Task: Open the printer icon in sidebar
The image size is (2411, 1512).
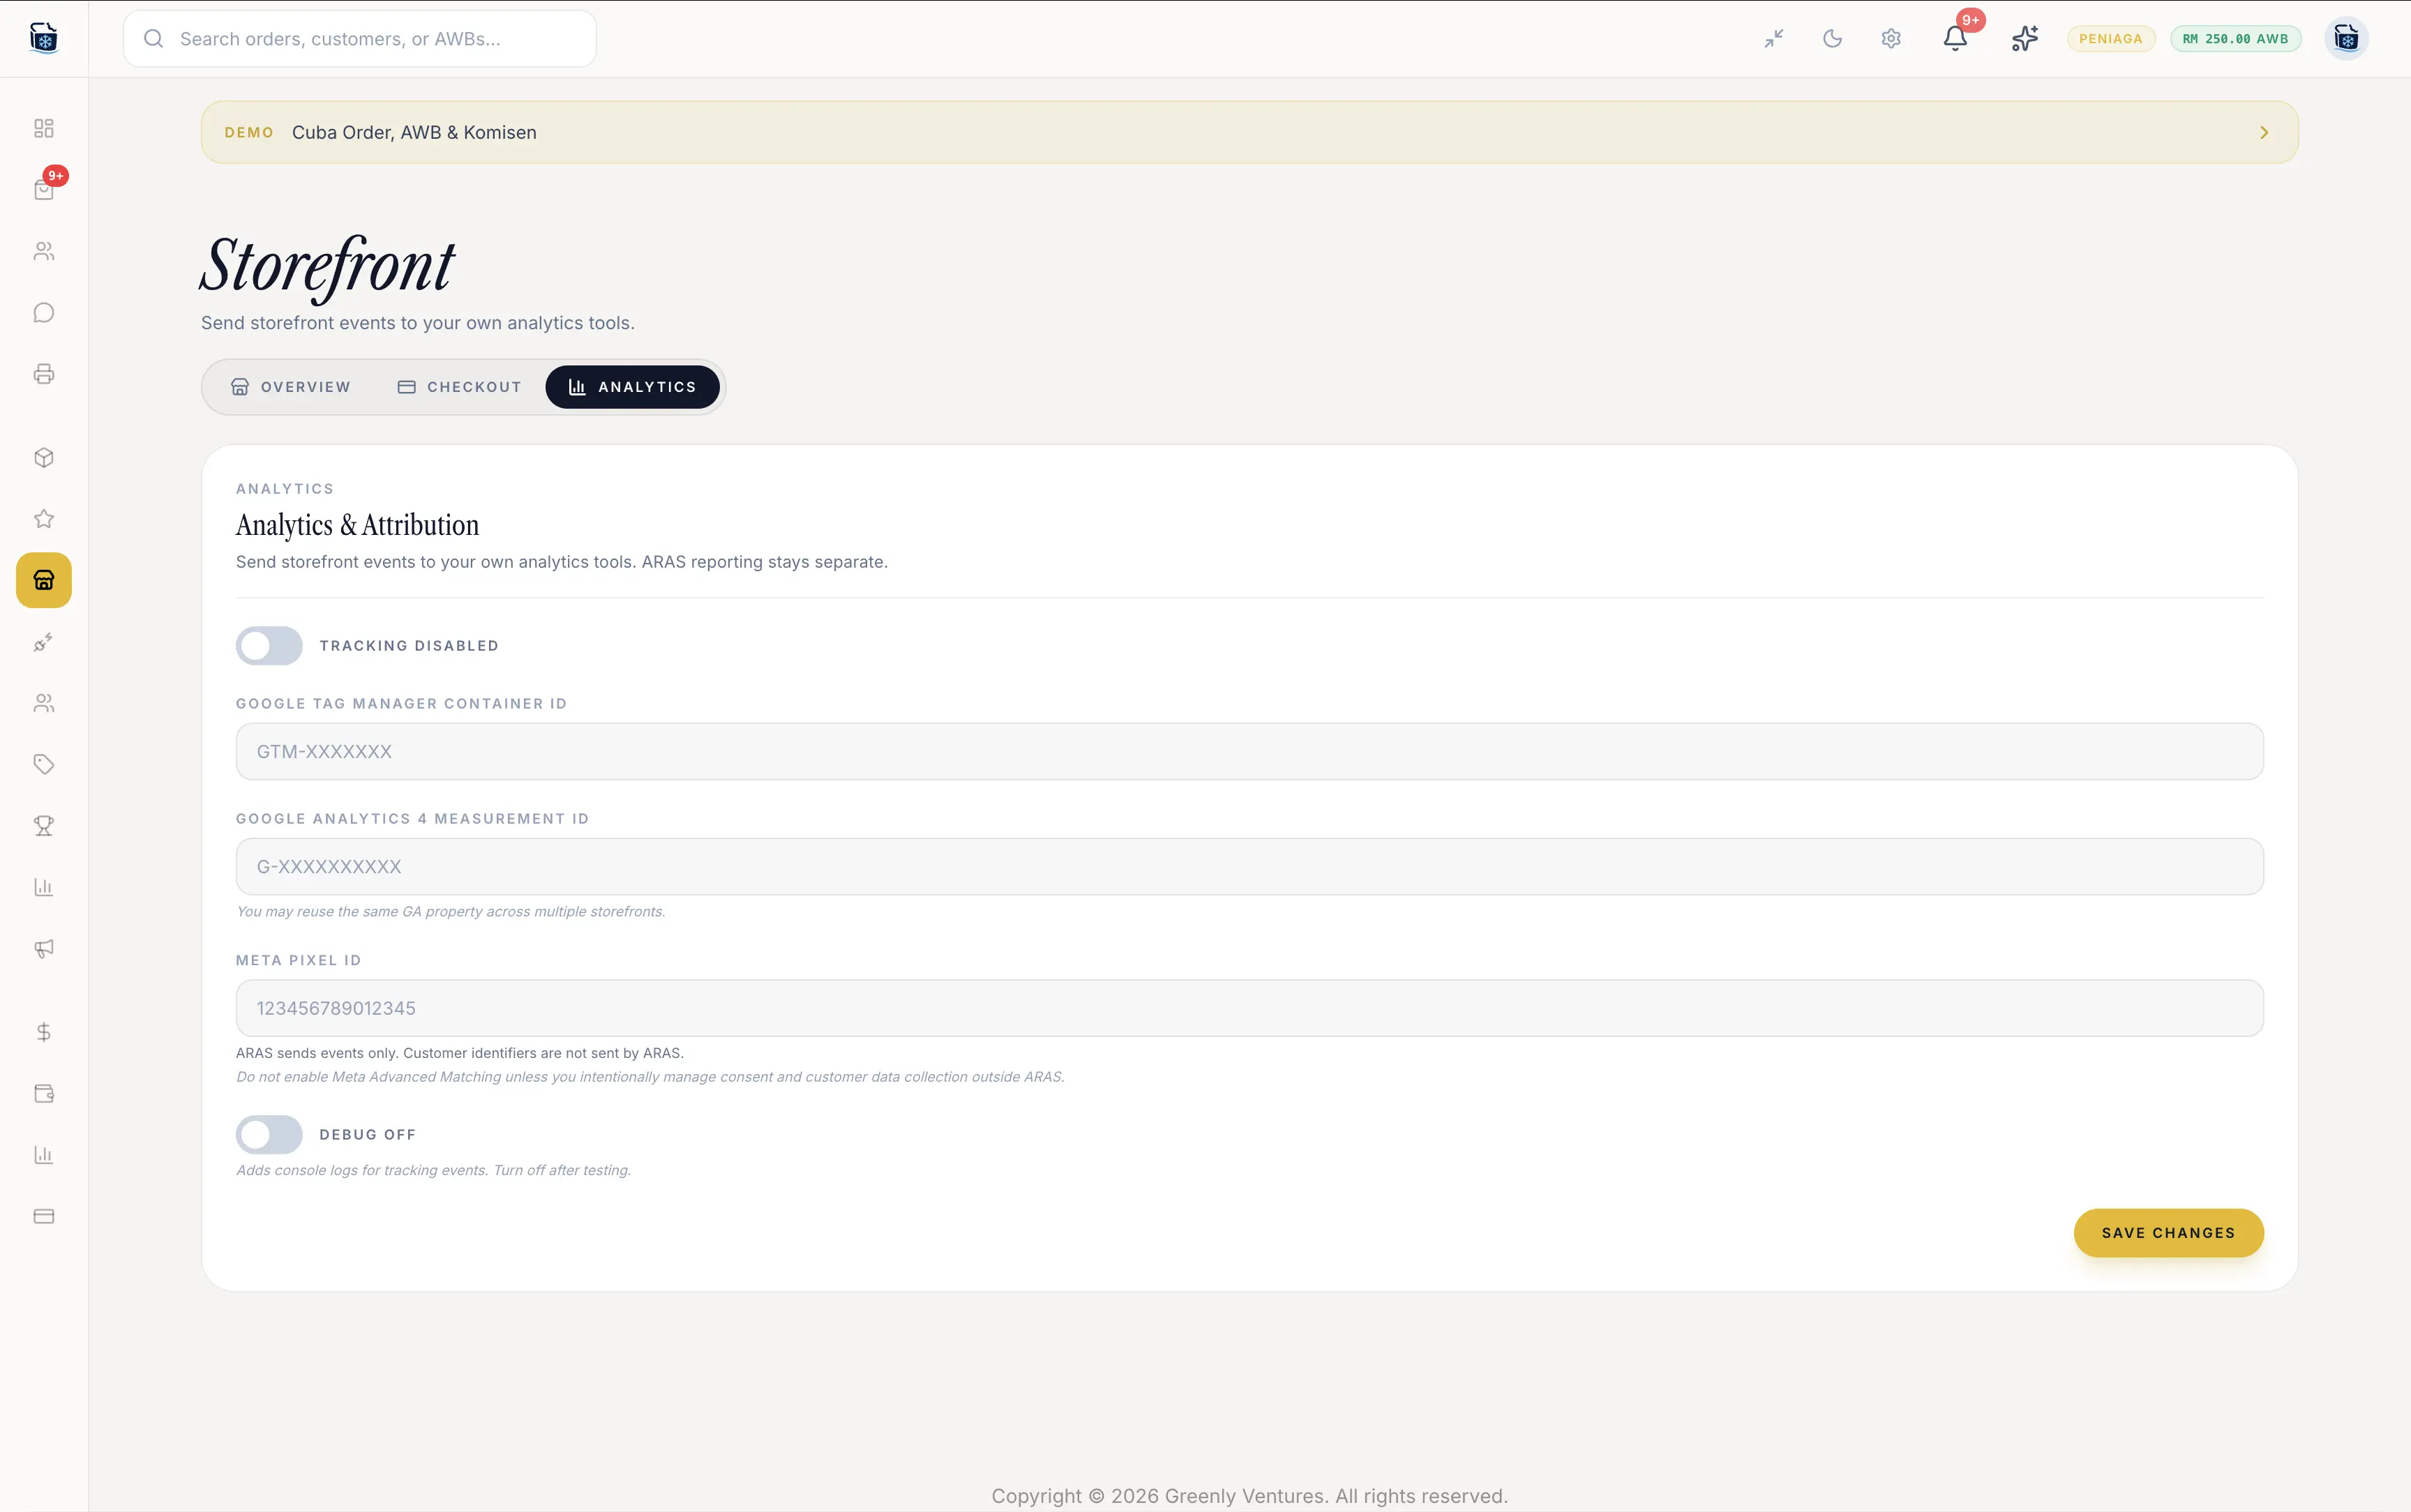Action: [x=44, y=374]
